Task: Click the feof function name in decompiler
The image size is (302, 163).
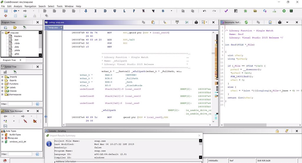Action: tap(234, 45)
